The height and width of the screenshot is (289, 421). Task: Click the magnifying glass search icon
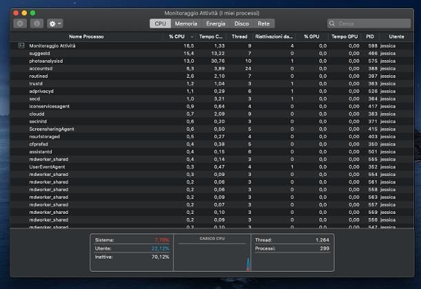click(333, 23)
